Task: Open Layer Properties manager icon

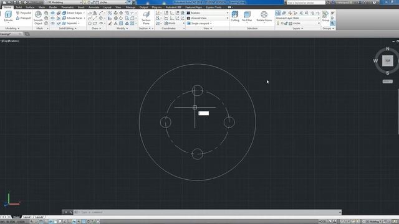Action: tap(278, 13)
